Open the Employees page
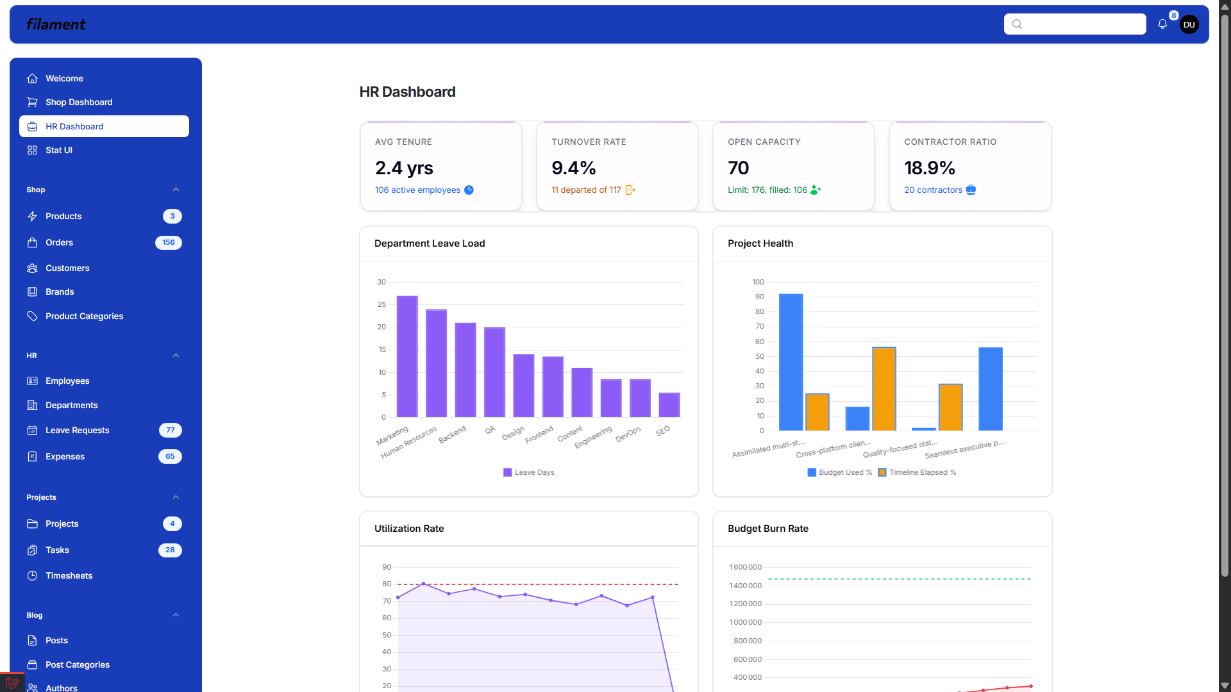1231x692 pixels. pyautogui.click(x=104, y=381)
